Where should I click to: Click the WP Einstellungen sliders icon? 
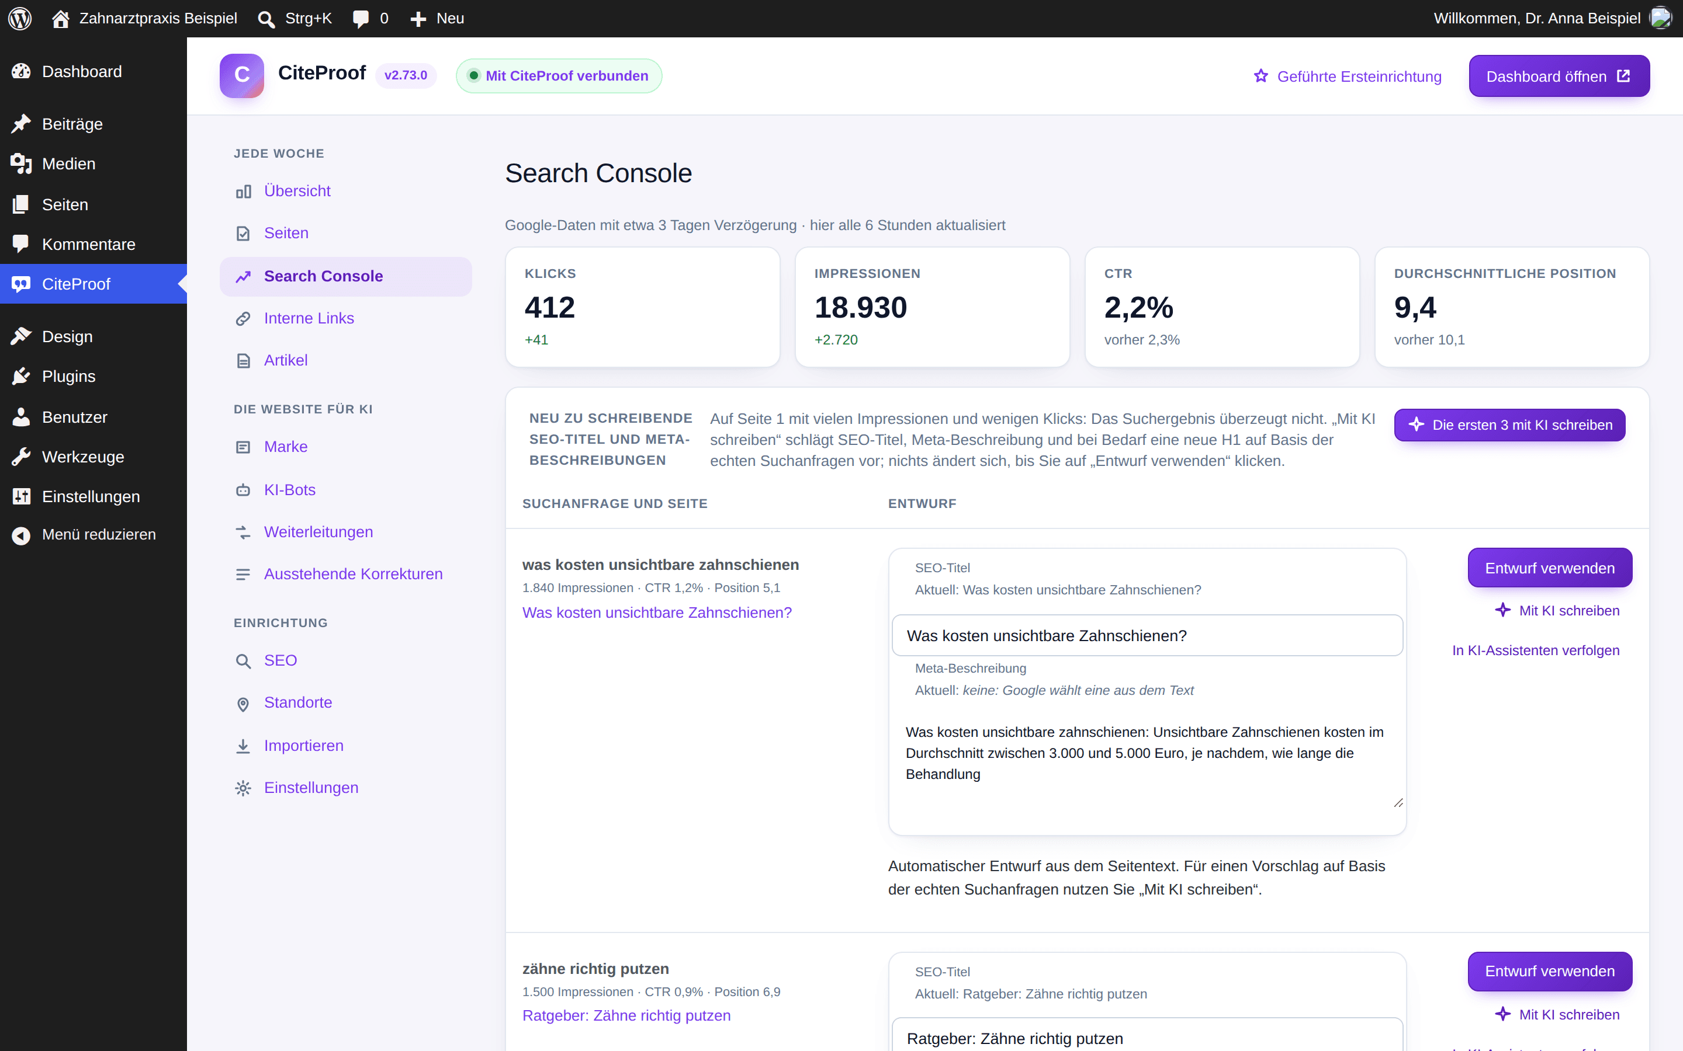[21, 496]
